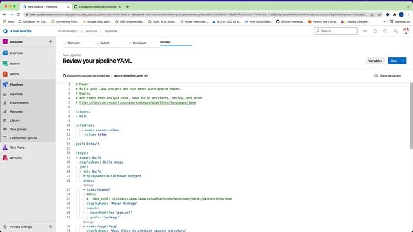
Task: Open the marketplace bag icon in header
Action: point(375,31)
